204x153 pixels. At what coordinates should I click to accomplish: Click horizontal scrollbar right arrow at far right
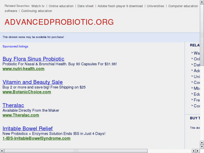pos(198,151)
